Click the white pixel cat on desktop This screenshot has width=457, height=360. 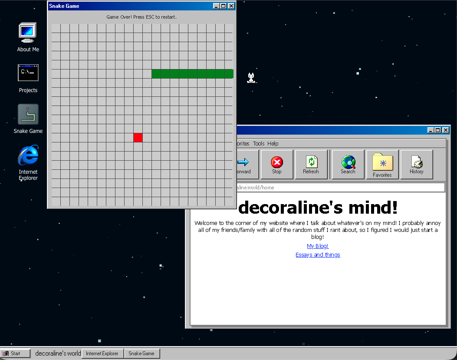(x=251, y=78)
